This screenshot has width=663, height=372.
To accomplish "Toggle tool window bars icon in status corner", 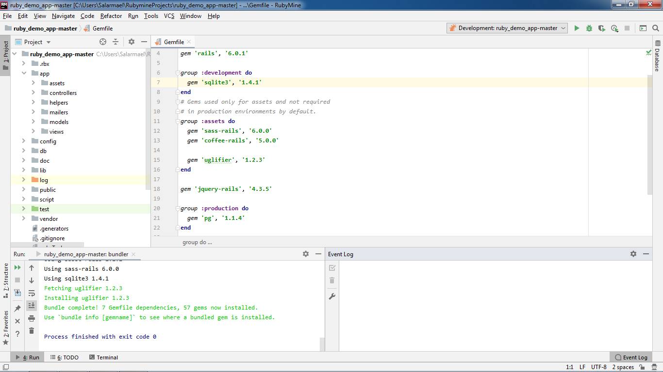I will (x=5, y=368).
